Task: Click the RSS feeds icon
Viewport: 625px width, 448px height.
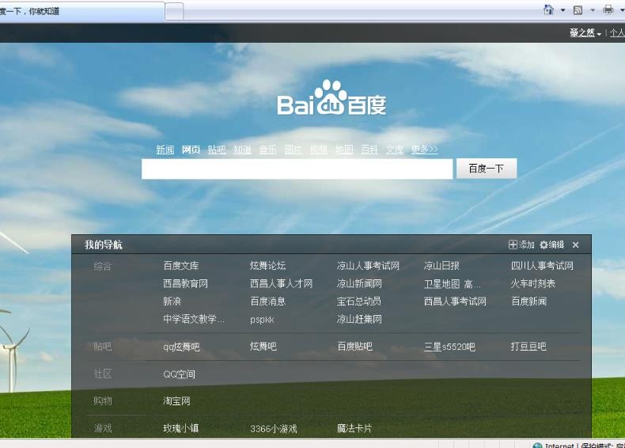Action: (578, 10)
